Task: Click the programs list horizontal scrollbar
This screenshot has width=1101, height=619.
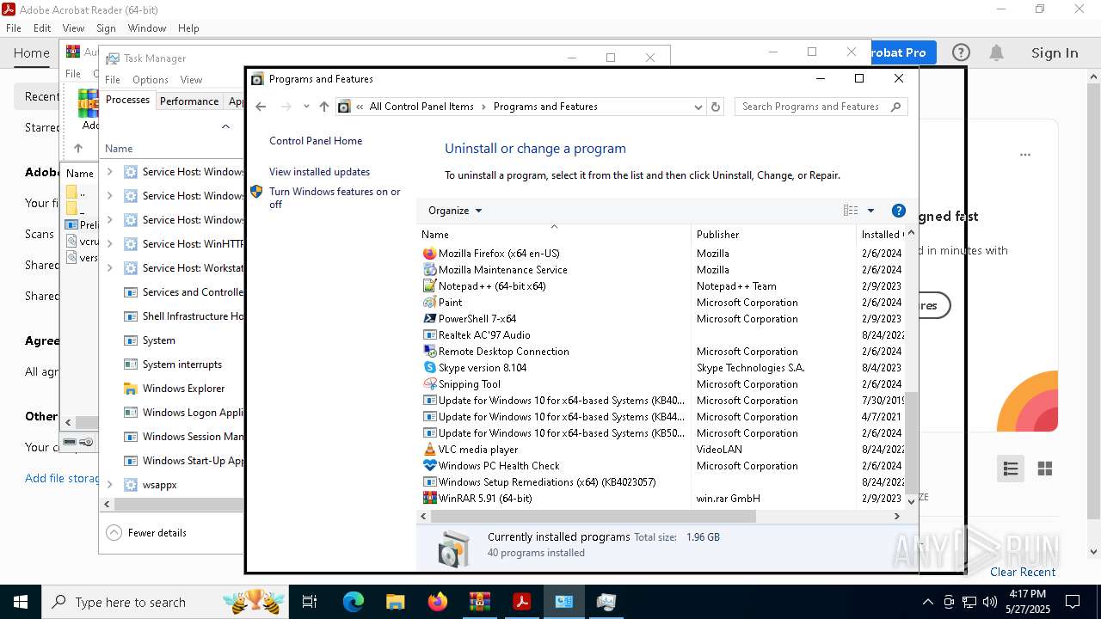Action: coord(593,517)
